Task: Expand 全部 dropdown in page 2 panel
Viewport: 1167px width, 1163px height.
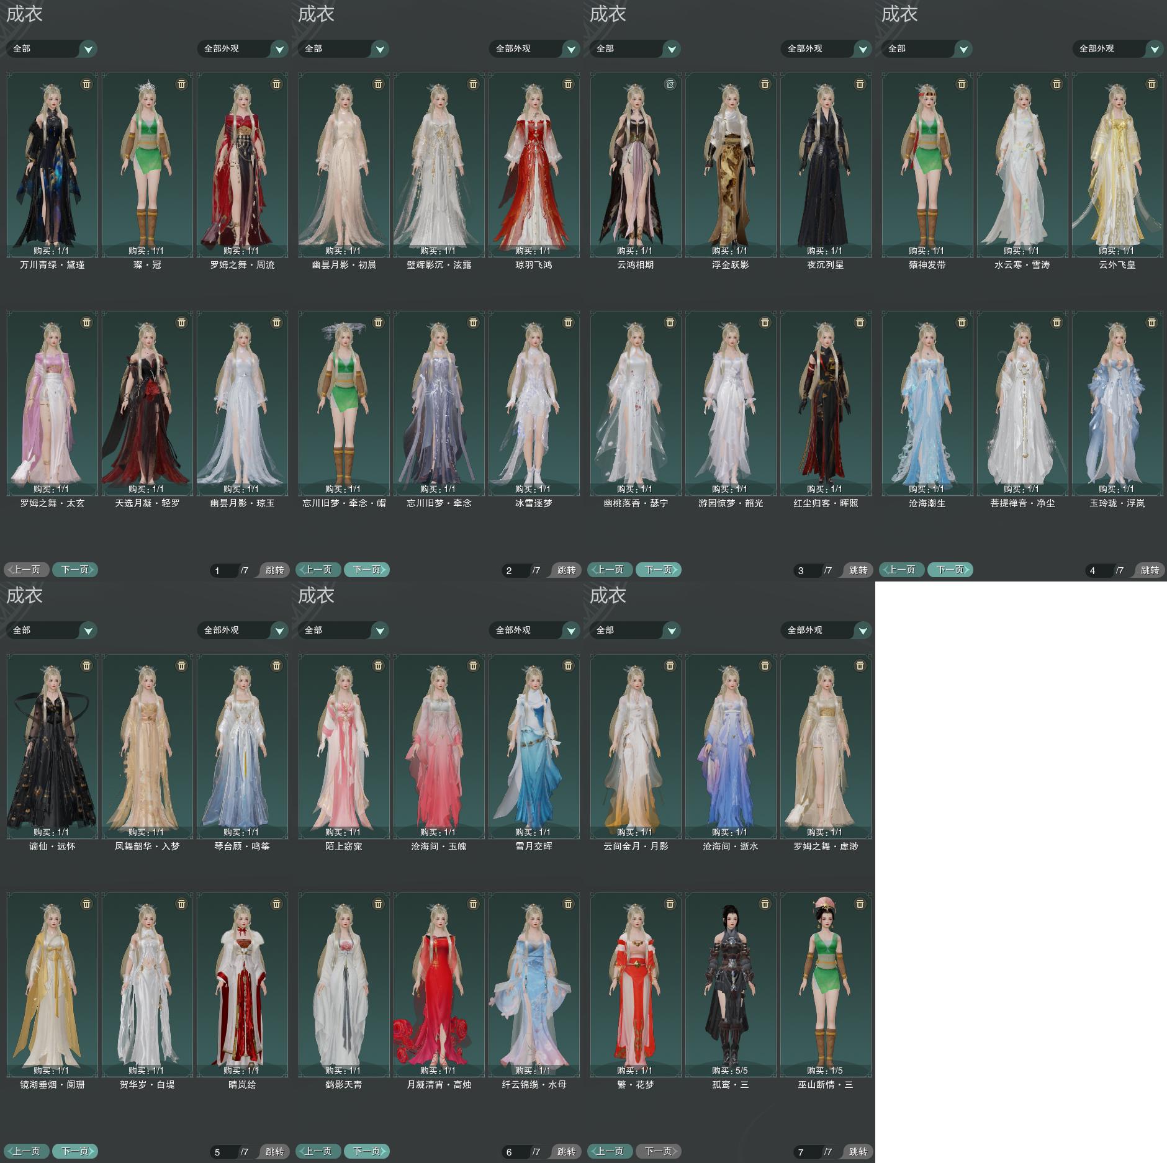Action: (343, 48)
